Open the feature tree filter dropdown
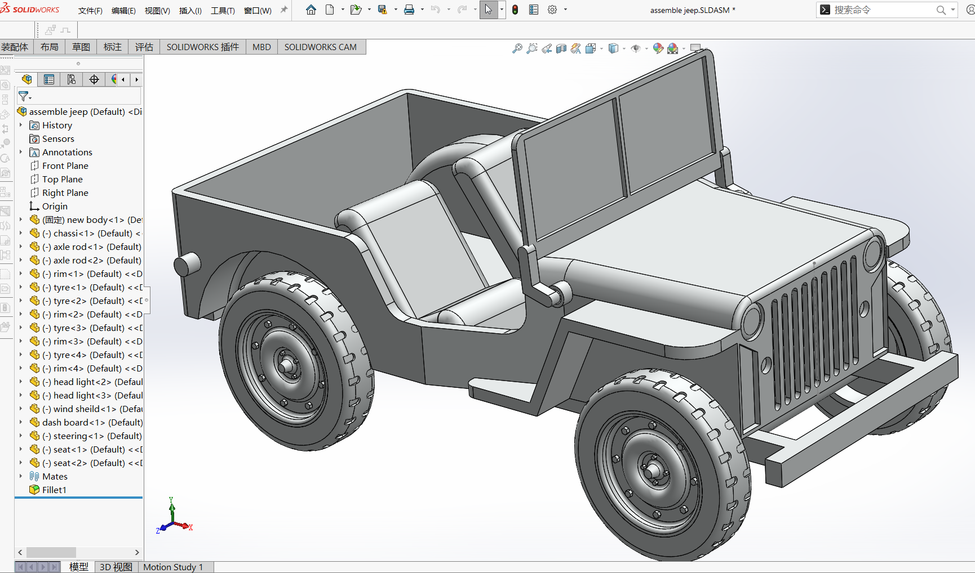975x573 pixels. [x=25, y=96]
